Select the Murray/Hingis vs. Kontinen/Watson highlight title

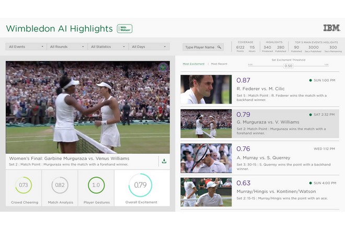click(x=275, y=191)
